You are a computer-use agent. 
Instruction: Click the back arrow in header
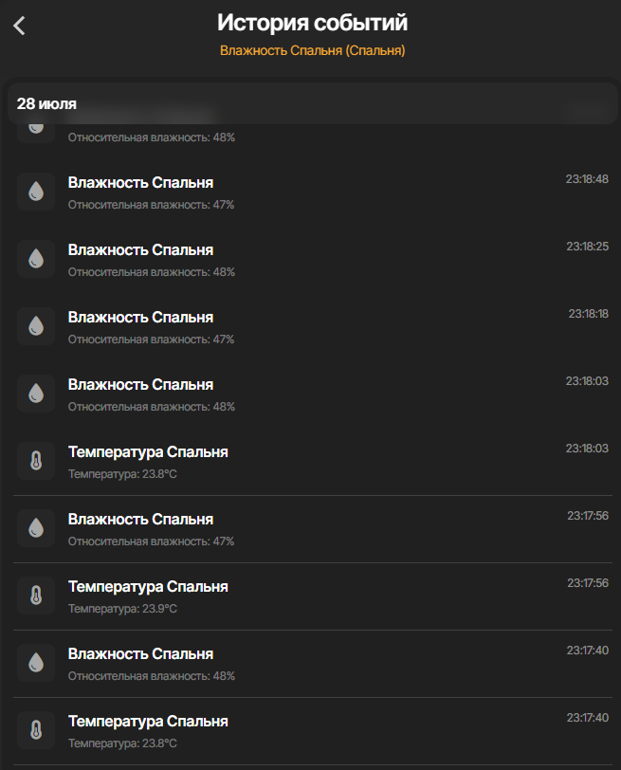coord(20,27)
